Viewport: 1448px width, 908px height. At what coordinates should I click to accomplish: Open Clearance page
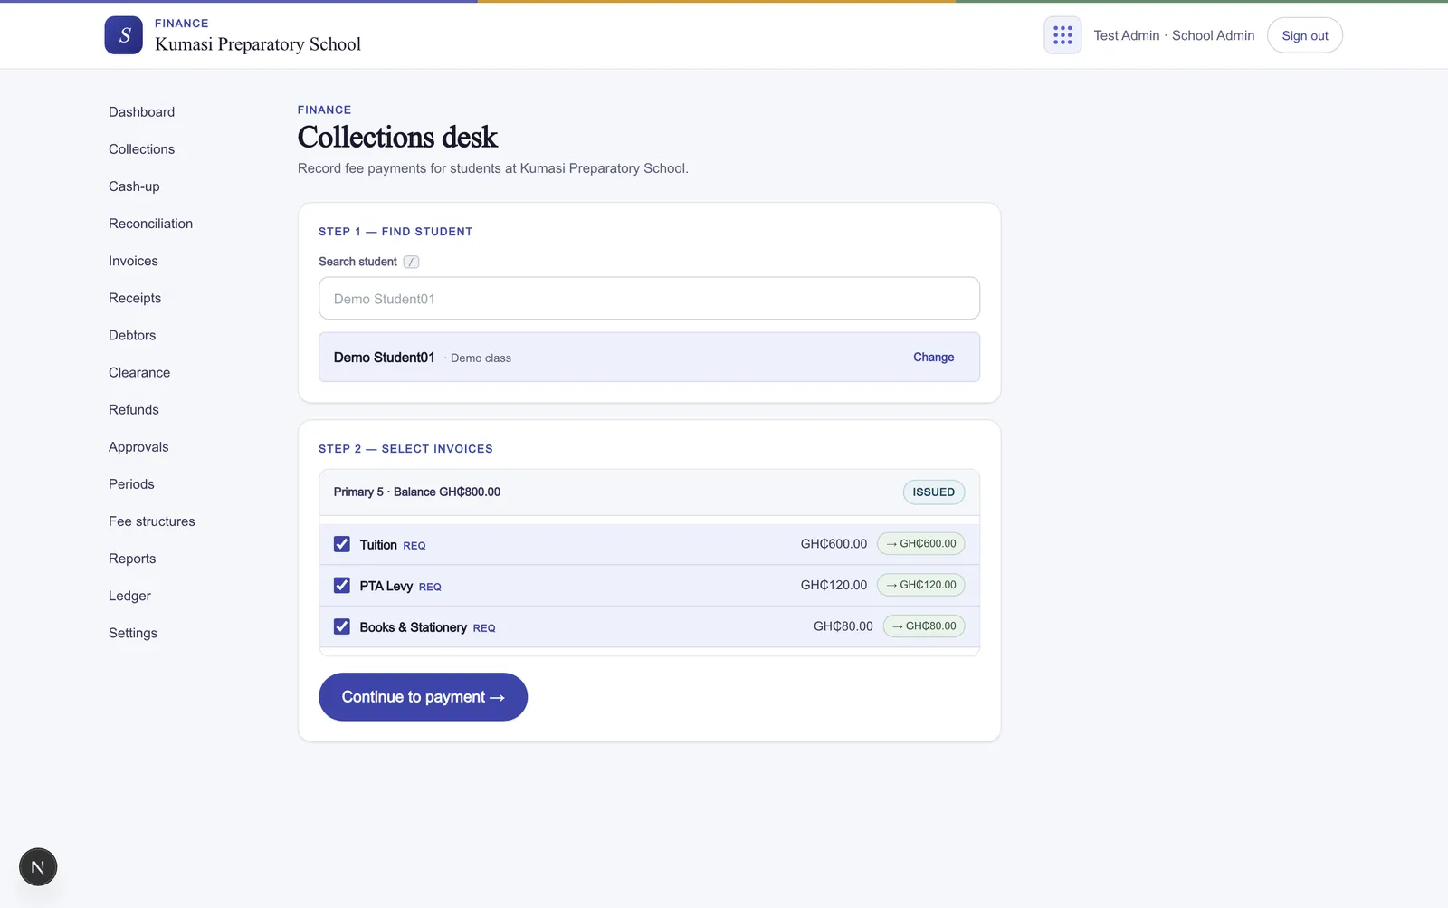tap(139, 372)
